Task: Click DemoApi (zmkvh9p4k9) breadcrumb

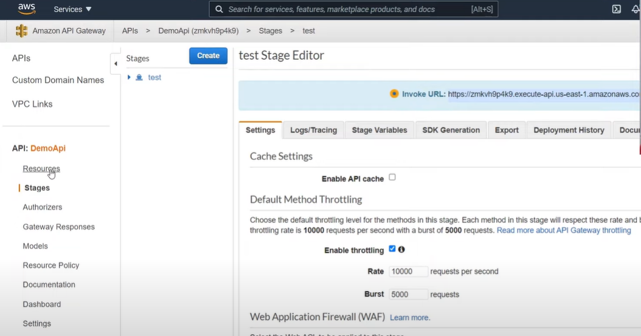Action: pyautogui.click(x=198, y=30)
